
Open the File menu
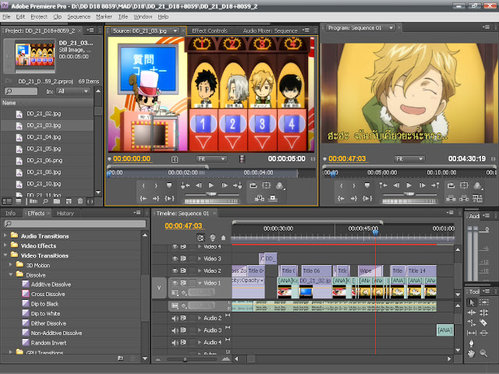click(x=6, y=16)
